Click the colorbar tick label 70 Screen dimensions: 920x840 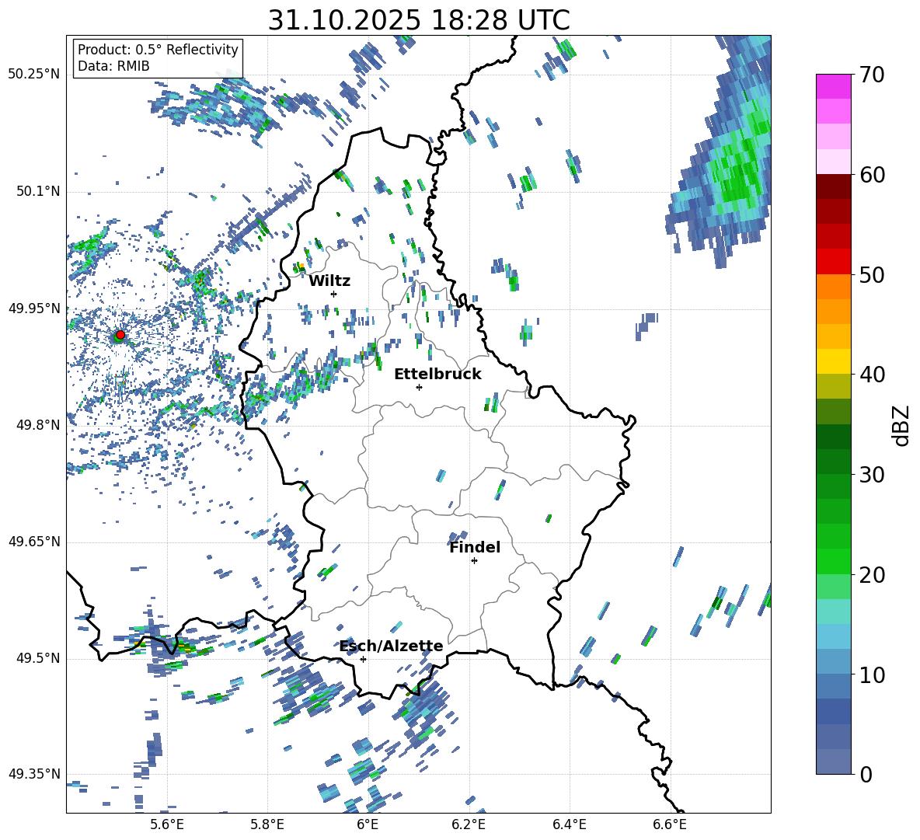872,75
